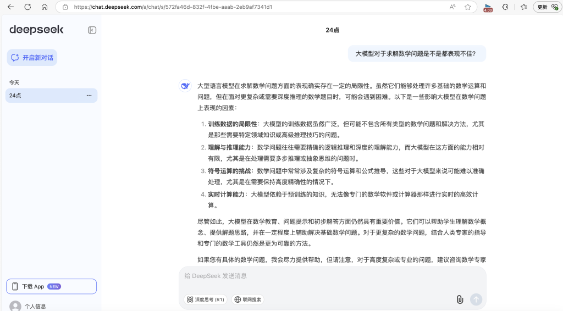The width and height of the screenshot is (563, 311).
Task: Click the address bar URL
Action: [173, 7]
